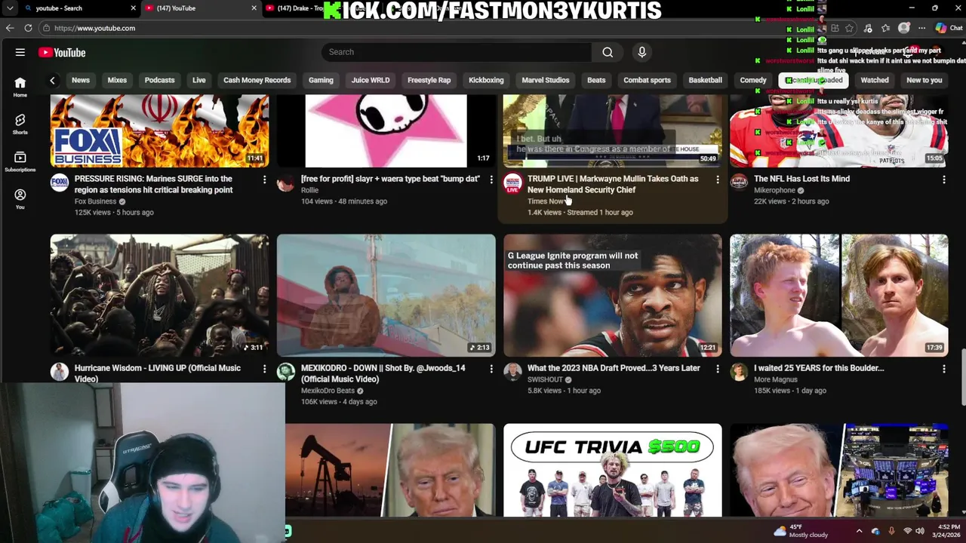
Task: Click inside the YouTube search field
Action: 457,52
